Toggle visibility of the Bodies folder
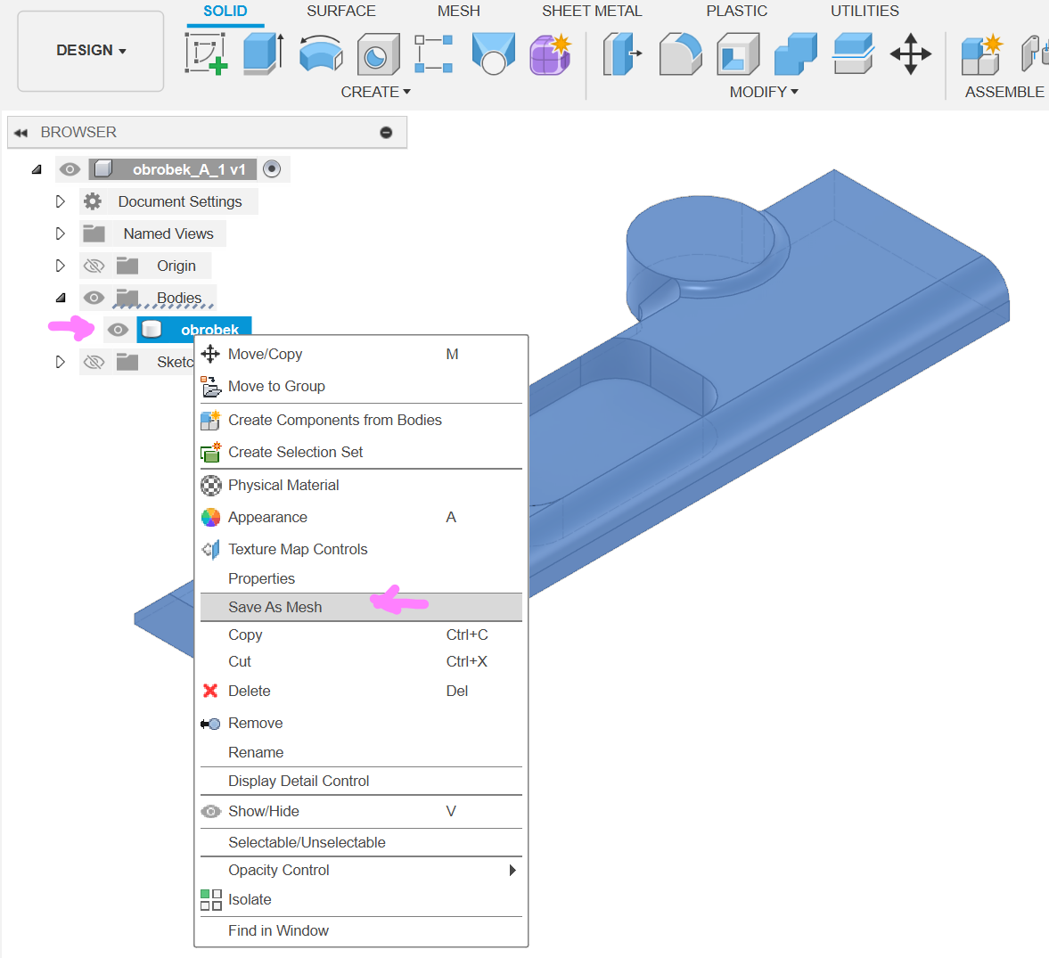 94,298
